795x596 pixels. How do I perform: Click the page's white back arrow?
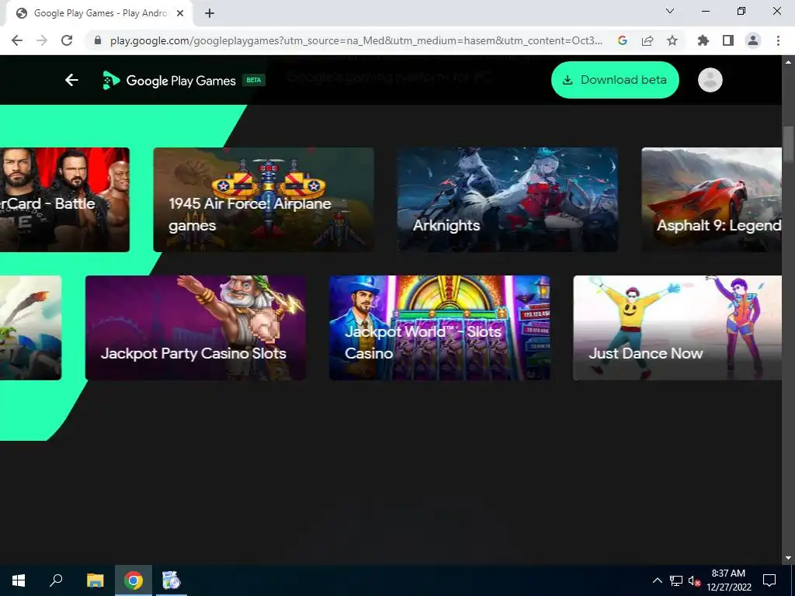click(71, 80)
